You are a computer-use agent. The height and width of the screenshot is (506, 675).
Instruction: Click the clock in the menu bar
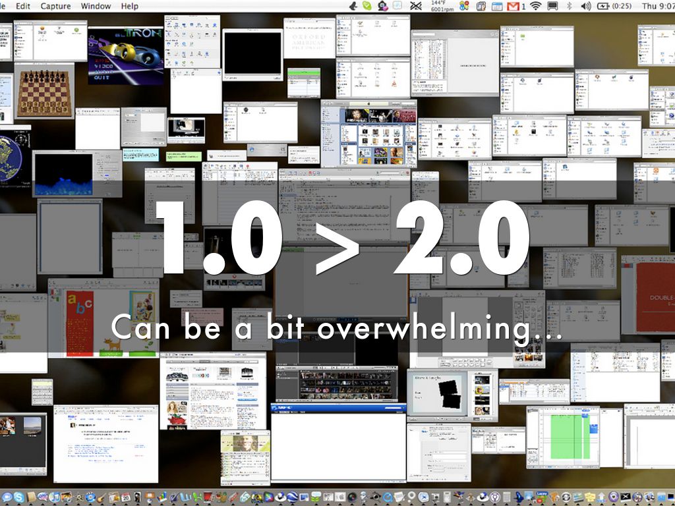pyautogui.click(x=657, y=7)
